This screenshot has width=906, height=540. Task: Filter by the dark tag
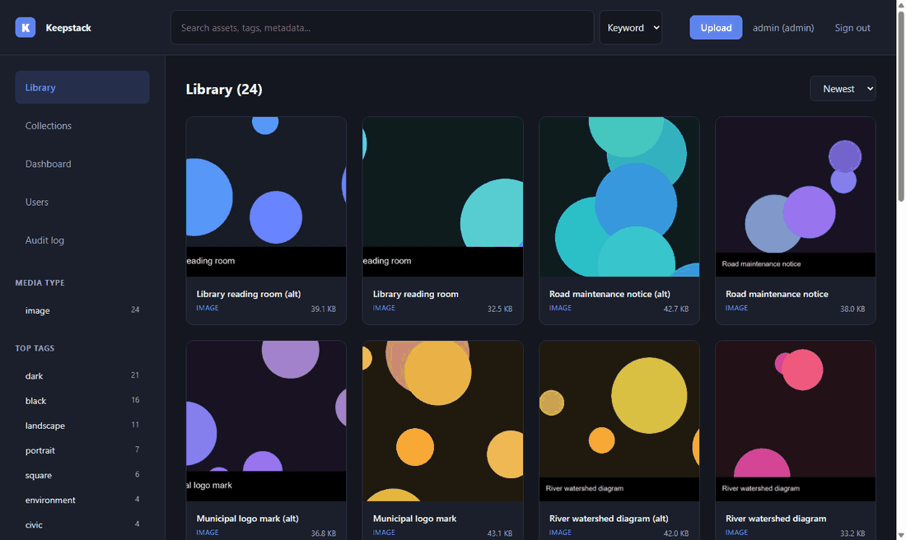pos(82,375)
